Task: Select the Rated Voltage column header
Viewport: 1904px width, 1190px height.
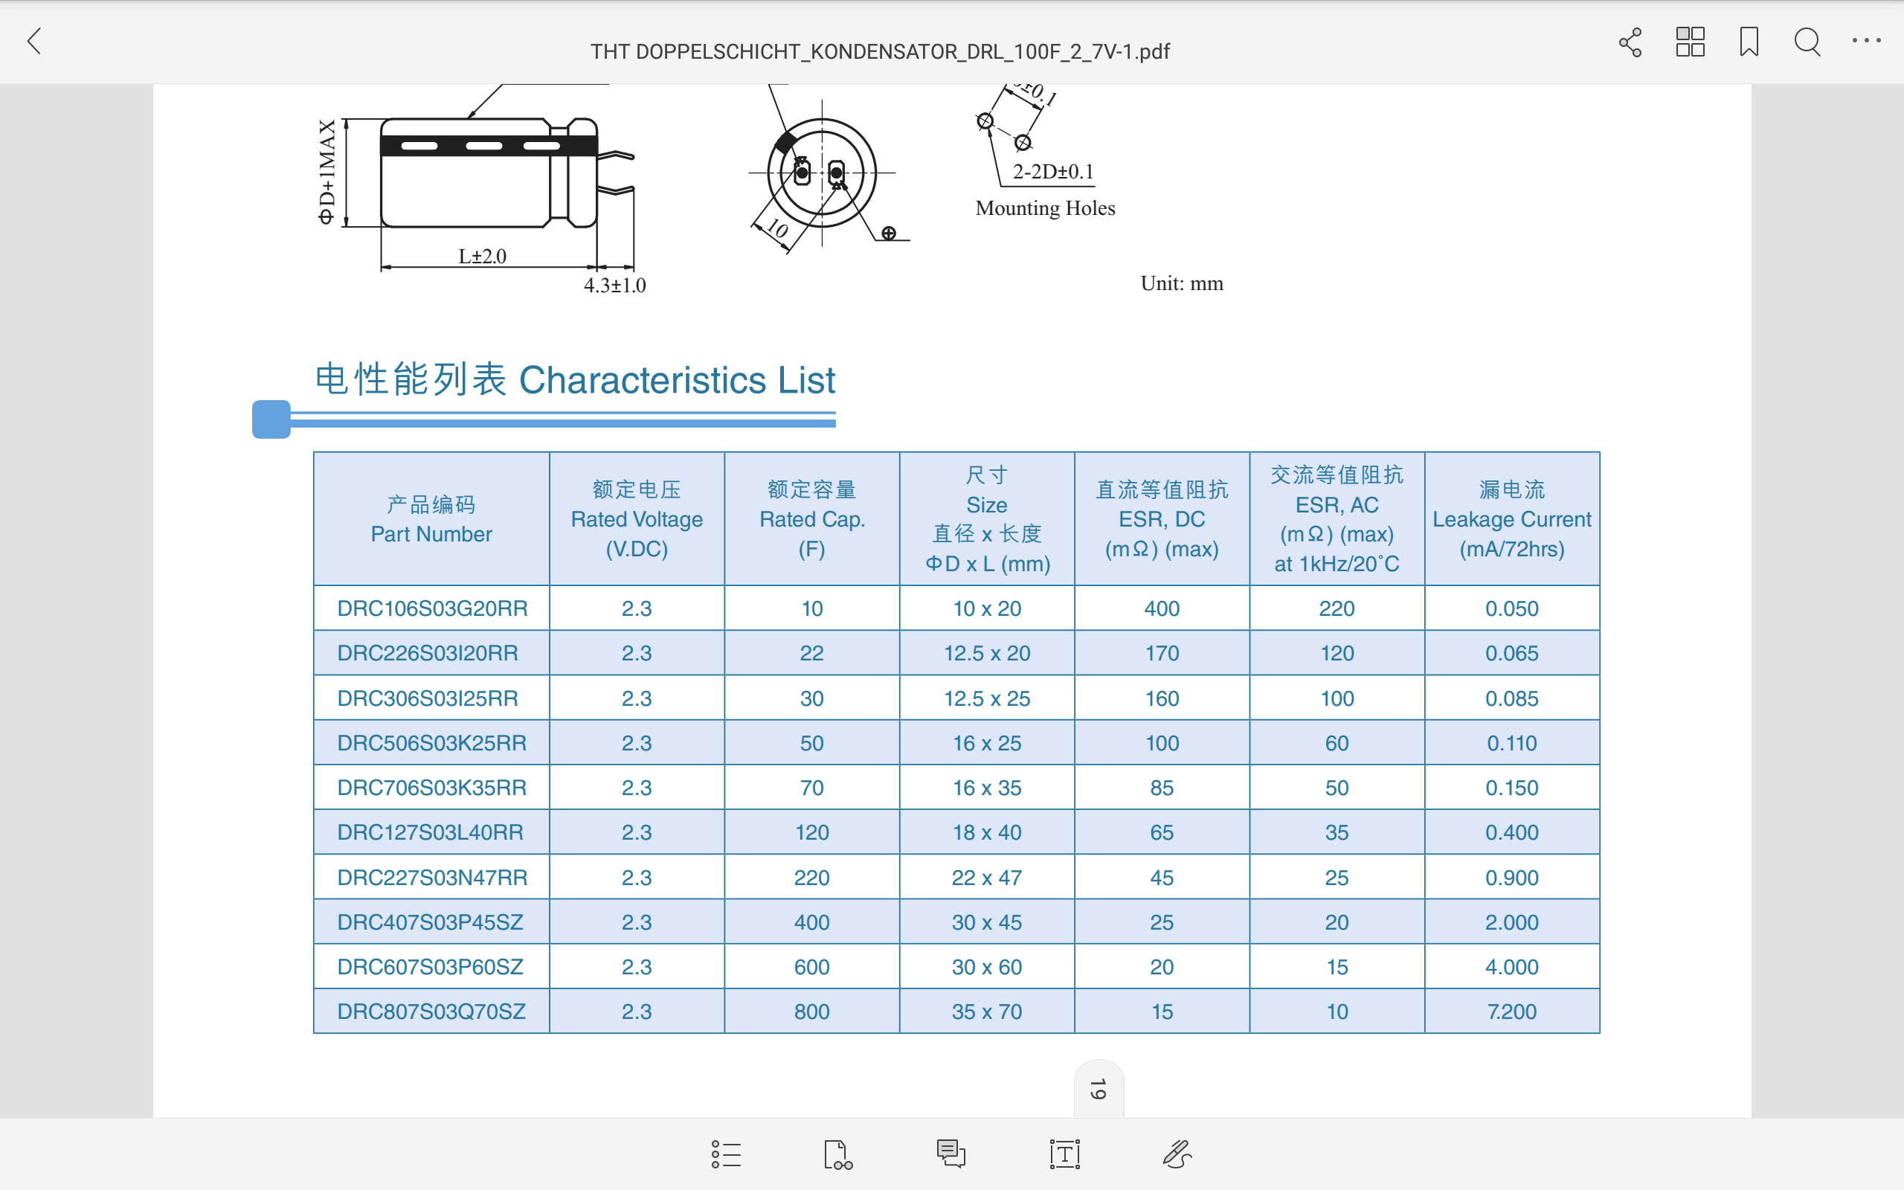Action: (637, 519)
